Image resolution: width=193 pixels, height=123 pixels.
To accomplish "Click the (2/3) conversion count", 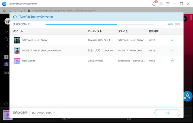I will [177, 24].
